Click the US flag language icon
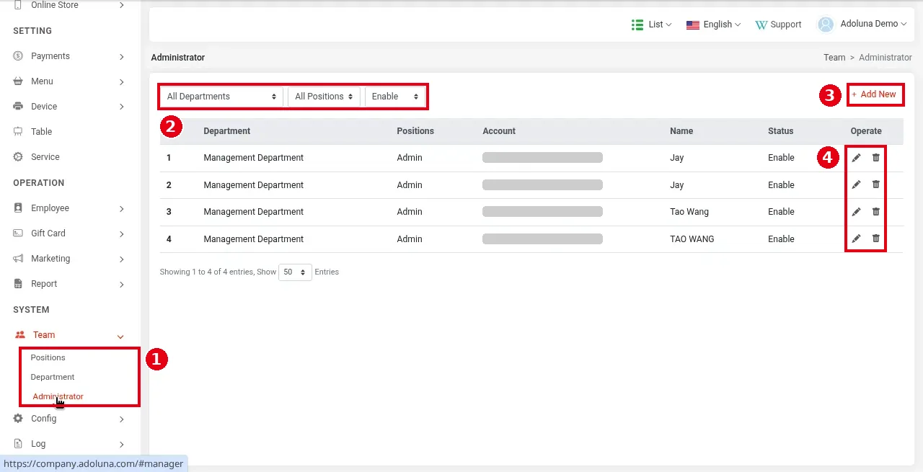 (x=693, y=25)
